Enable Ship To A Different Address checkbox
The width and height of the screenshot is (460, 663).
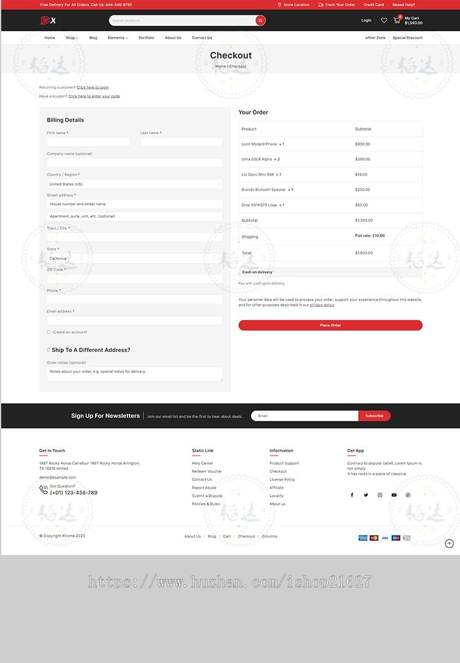point(48,350)
